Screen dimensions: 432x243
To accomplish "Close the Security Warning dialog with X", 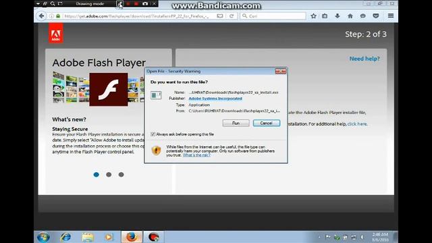I will [x=281, y=72].
